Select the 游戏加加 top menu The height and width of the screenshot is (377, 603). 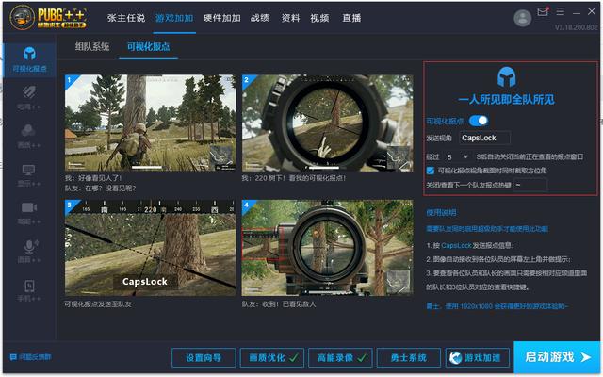[174, 18]
